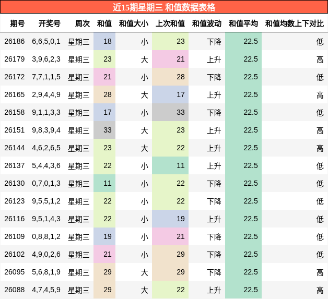
Task: Click issue number 26130
Action: click(15, 184)
